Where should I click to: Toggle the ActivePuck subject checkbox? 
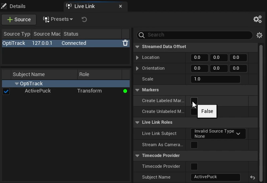[6, 91]
